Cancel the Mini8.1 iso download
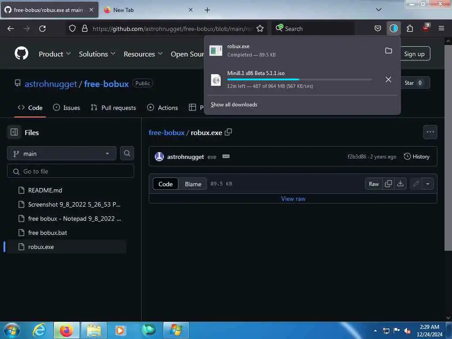Viewport: 452px width, 339px height. tap(388, 79)
